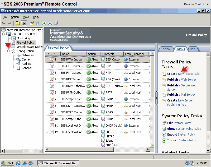This screenshot has height=167, width=211.
Task: Open the Remote Control dropdown arrow
Action: click(207, 4)
